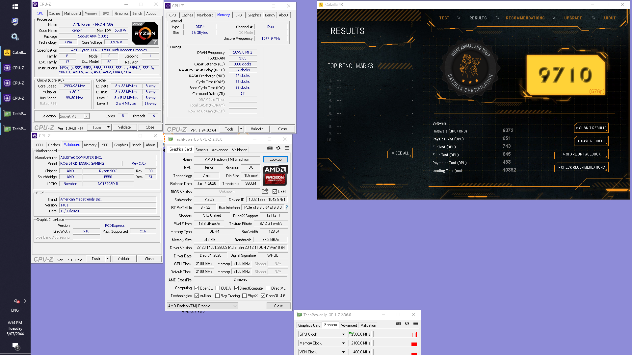
Task: Open Tools dropdown arrow in CPU-Z Mainboard window
Action: (108, 258)
